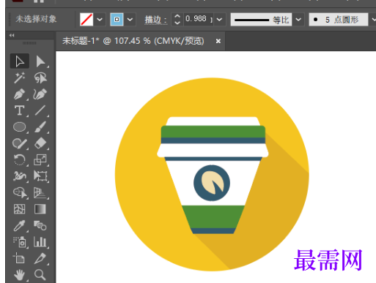Select the Eyedropper tool
This screenshot has height=283, width=376.
(20, 226)
